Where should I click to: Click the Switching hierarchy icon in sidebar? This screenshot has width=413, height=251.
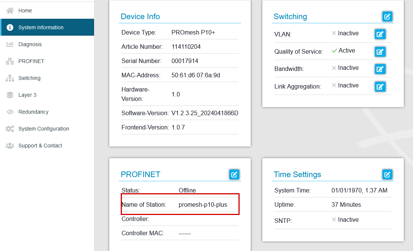pyautogui.click(x=10, y=78)
